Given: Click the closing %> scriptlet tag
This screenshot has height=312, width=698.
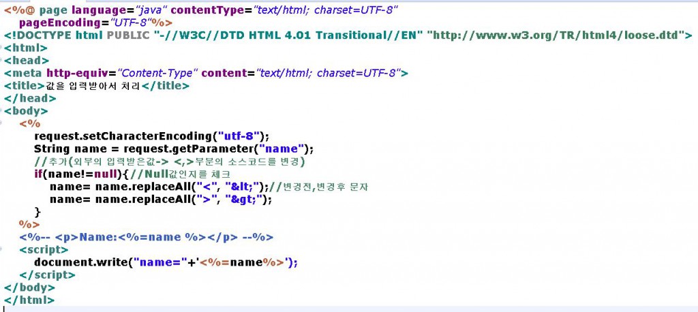Looking at the screenshot, I should pyautogui.click(x=29, y=224).
